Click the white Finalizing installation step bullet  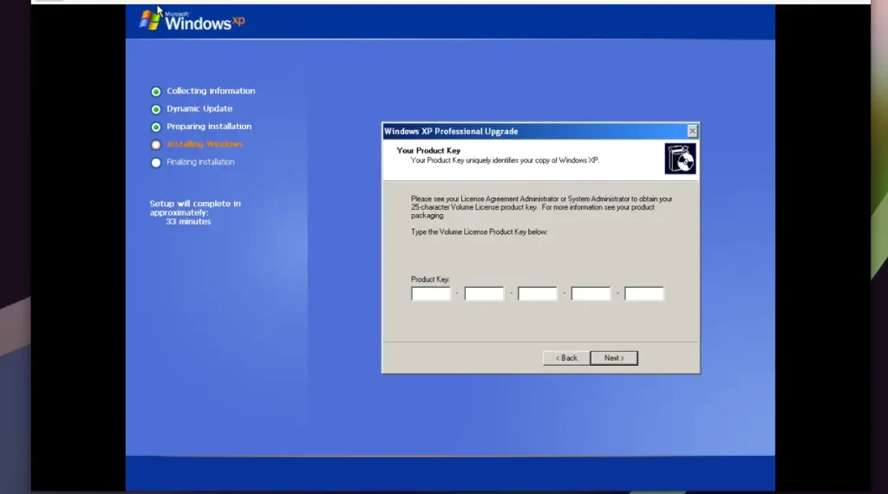pos(156,162)
